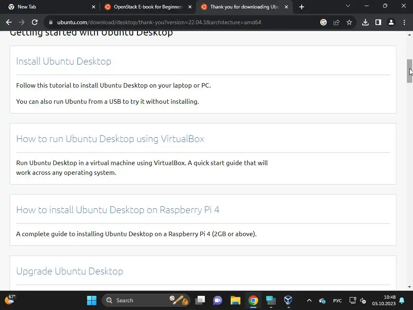Switch to OpenStack E-book tab
The height and width of the screenshot is (310, 413).
[x=148, y=7]
